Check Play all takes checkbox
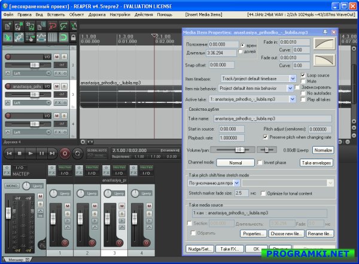Image resolution: width=359 pixels, height=264 pixels. (x=303, y=99)
